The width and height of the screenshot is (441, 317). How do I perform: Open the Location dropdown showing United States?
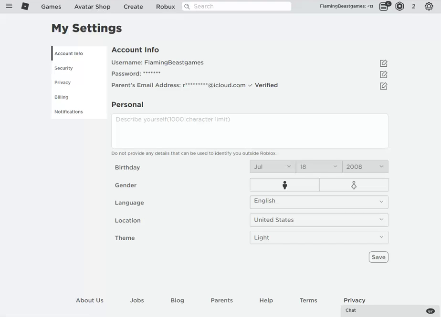pyautogui.click(x=319, y=220)
